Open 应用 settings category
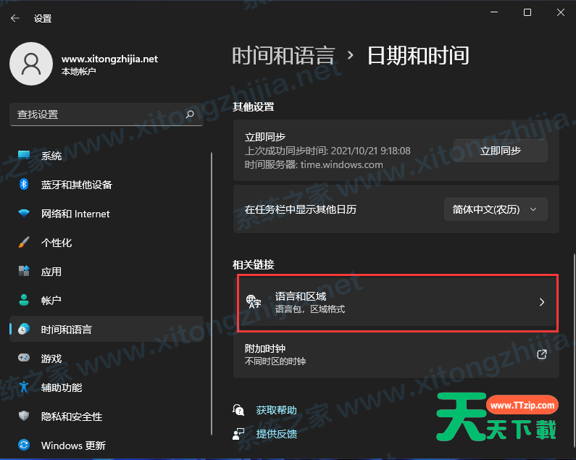 tap(107, 272)
